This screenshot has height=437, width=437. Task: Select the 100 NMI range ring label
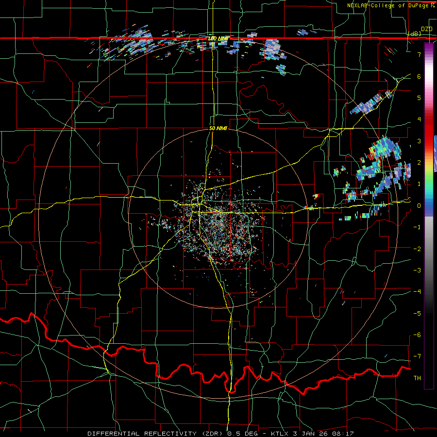[x=218, y=38]
